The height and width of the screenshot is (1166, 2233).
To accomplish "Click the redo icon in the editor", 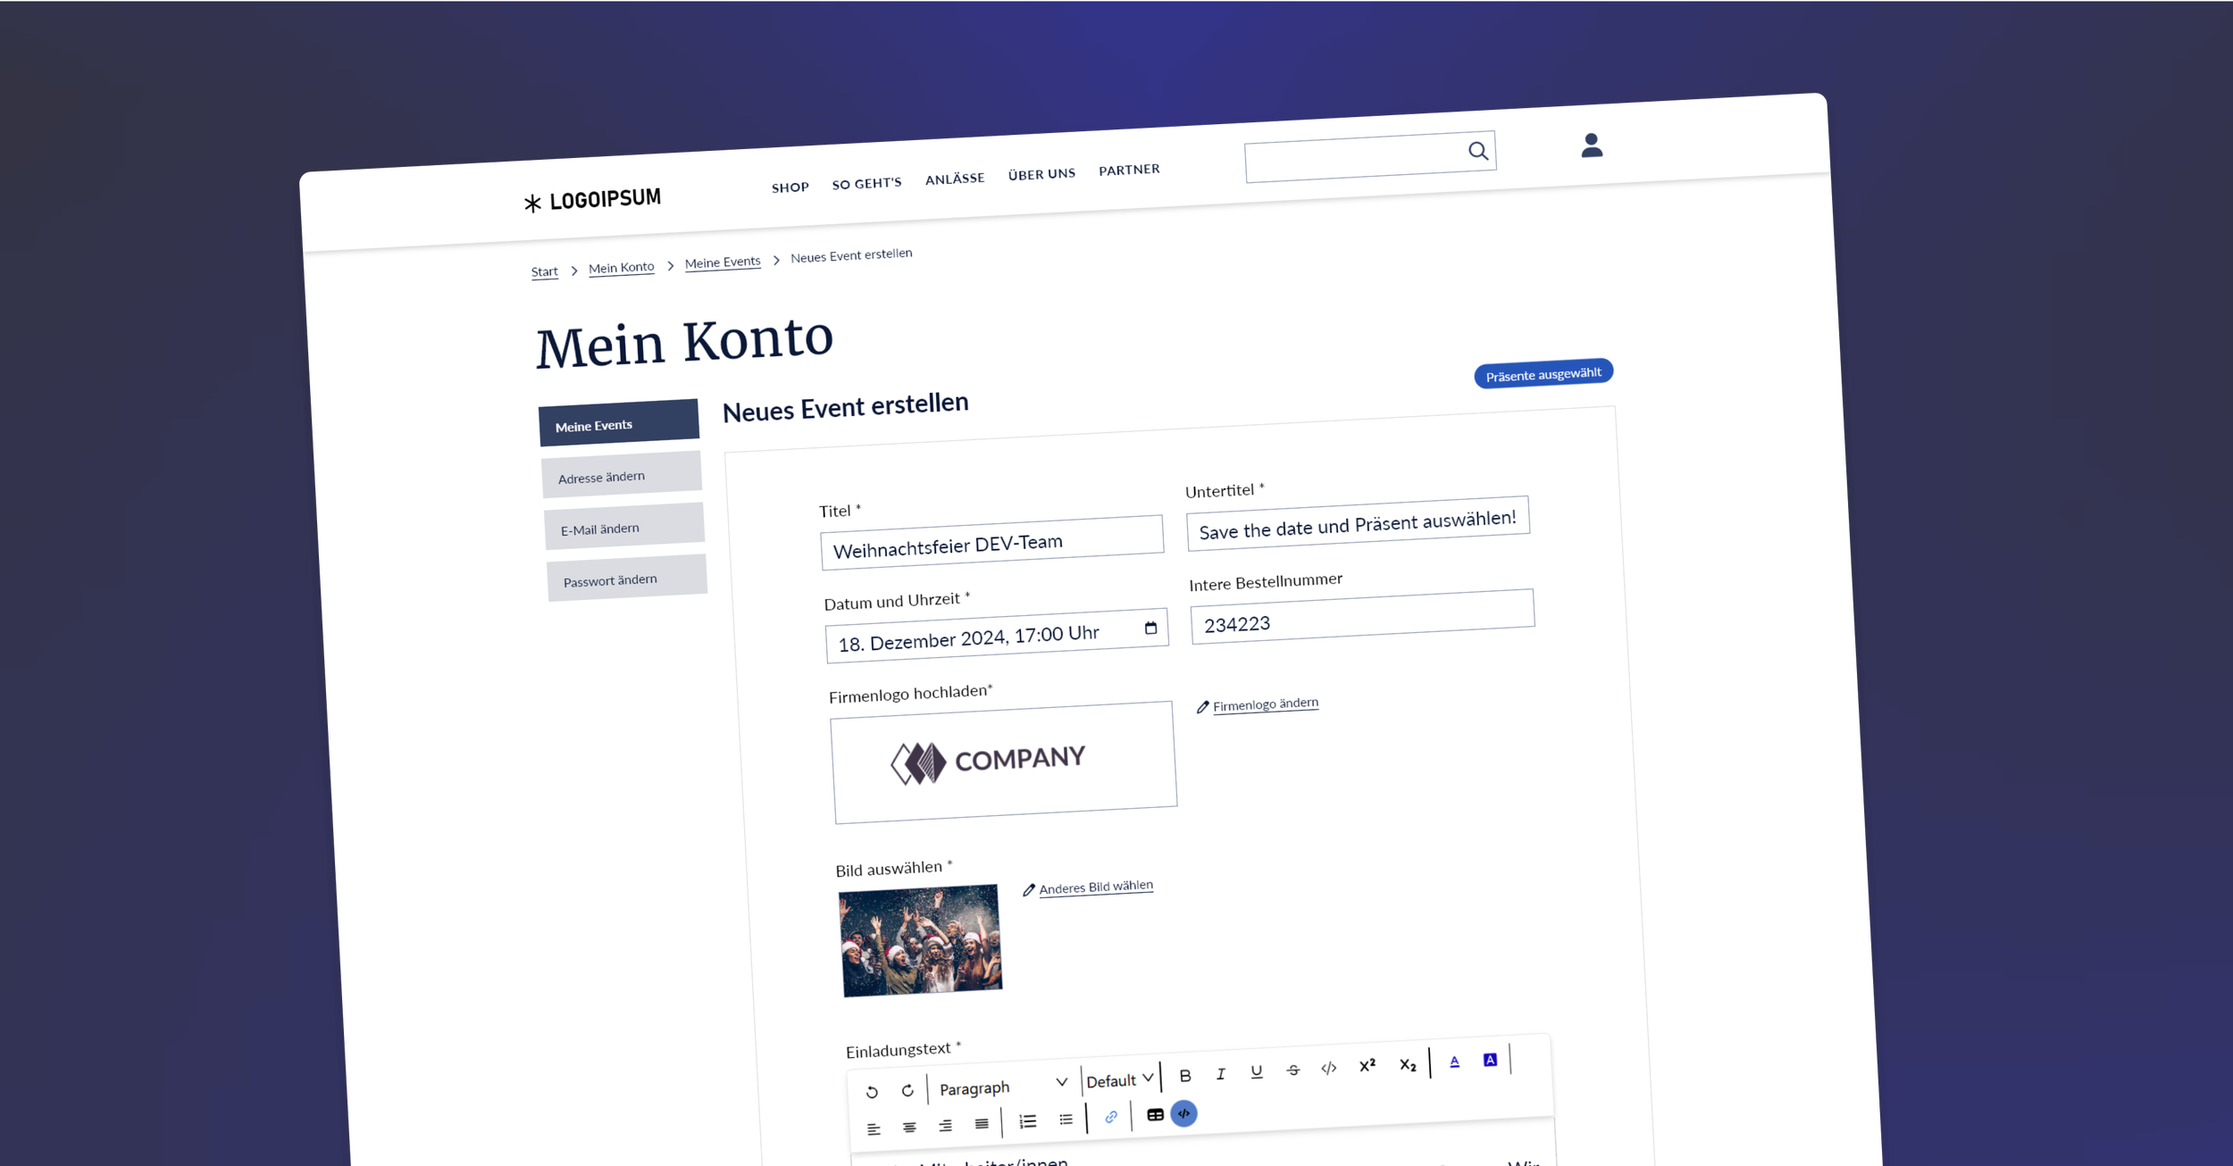I will point(907,1090).
